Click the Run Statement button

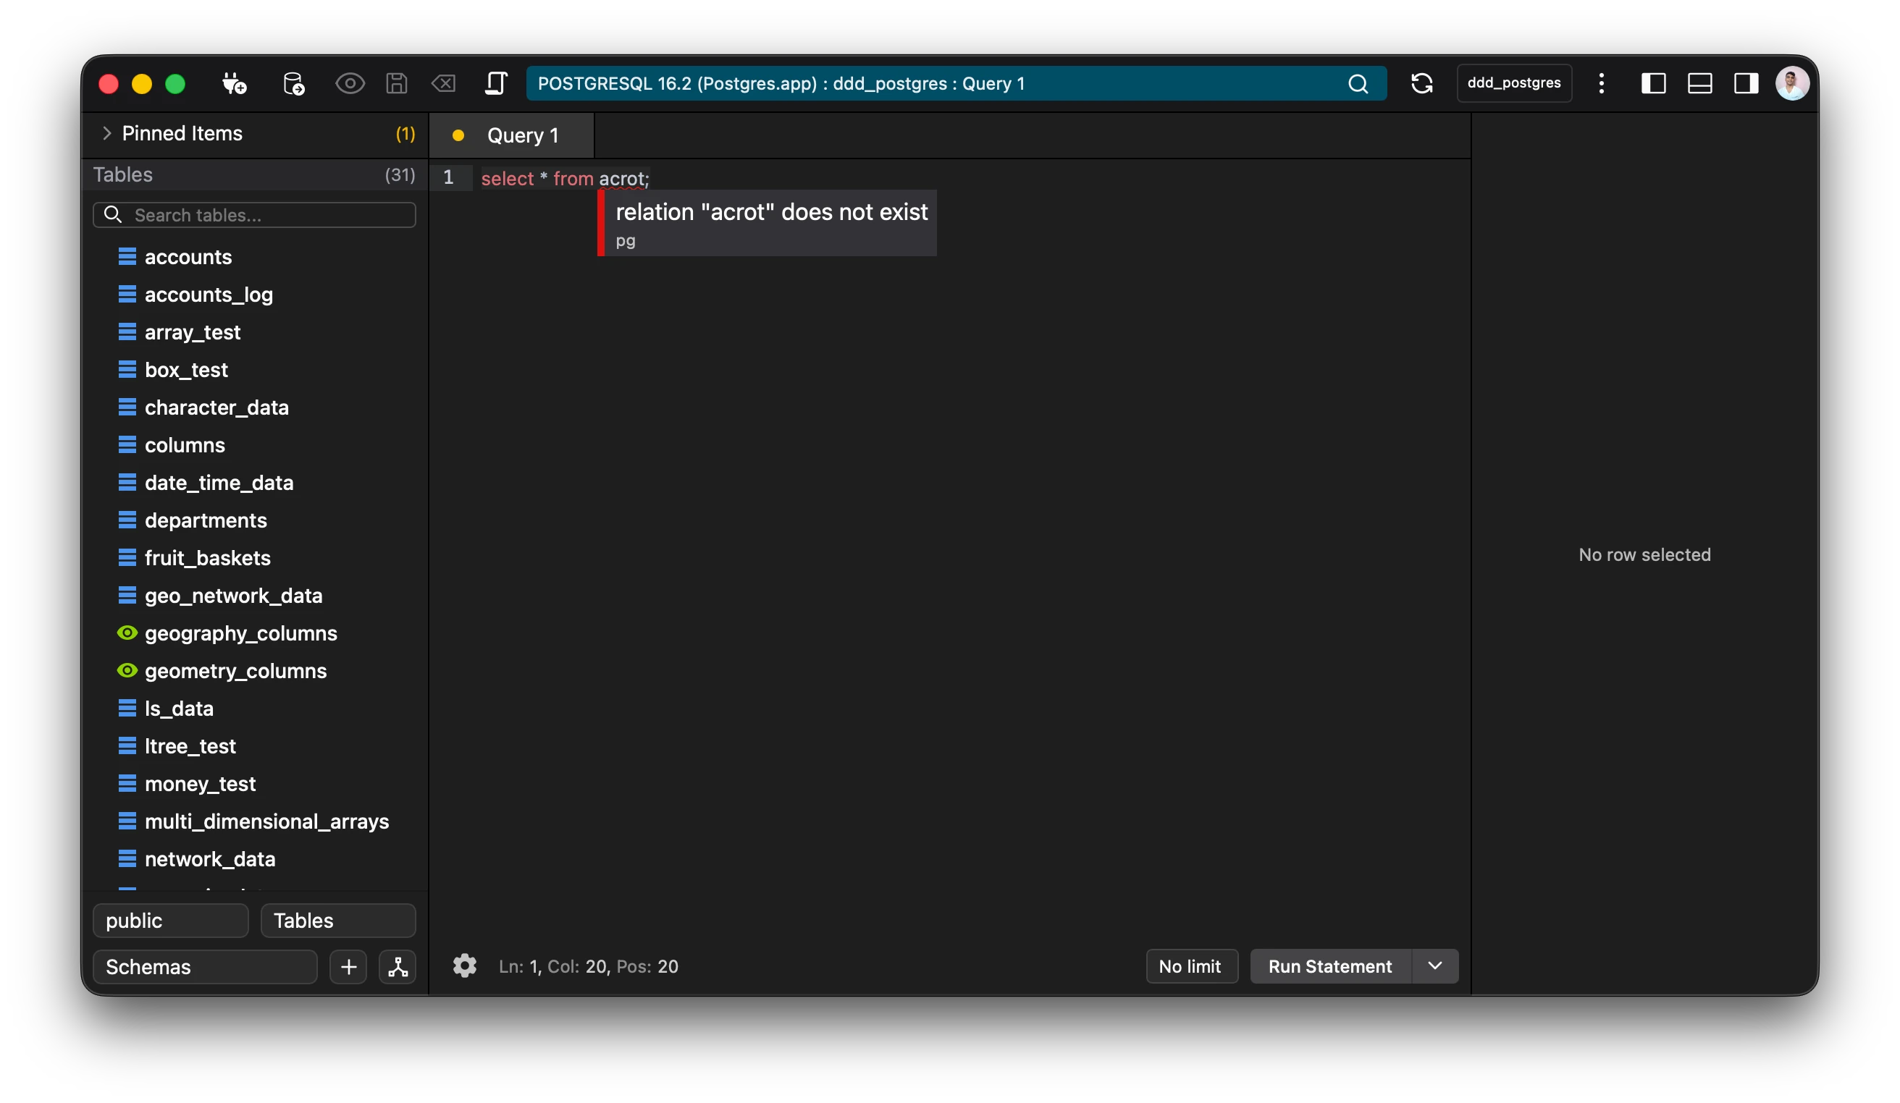[1330, 966]
